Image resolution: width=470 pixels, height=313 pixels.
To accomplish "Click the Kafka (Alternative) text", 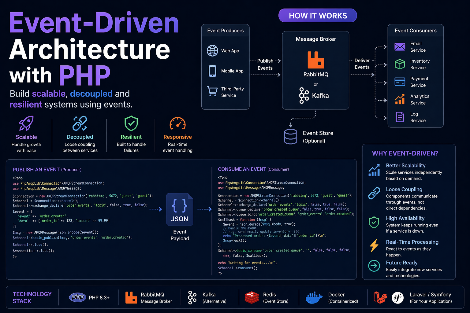I will (x=214, y=298).
